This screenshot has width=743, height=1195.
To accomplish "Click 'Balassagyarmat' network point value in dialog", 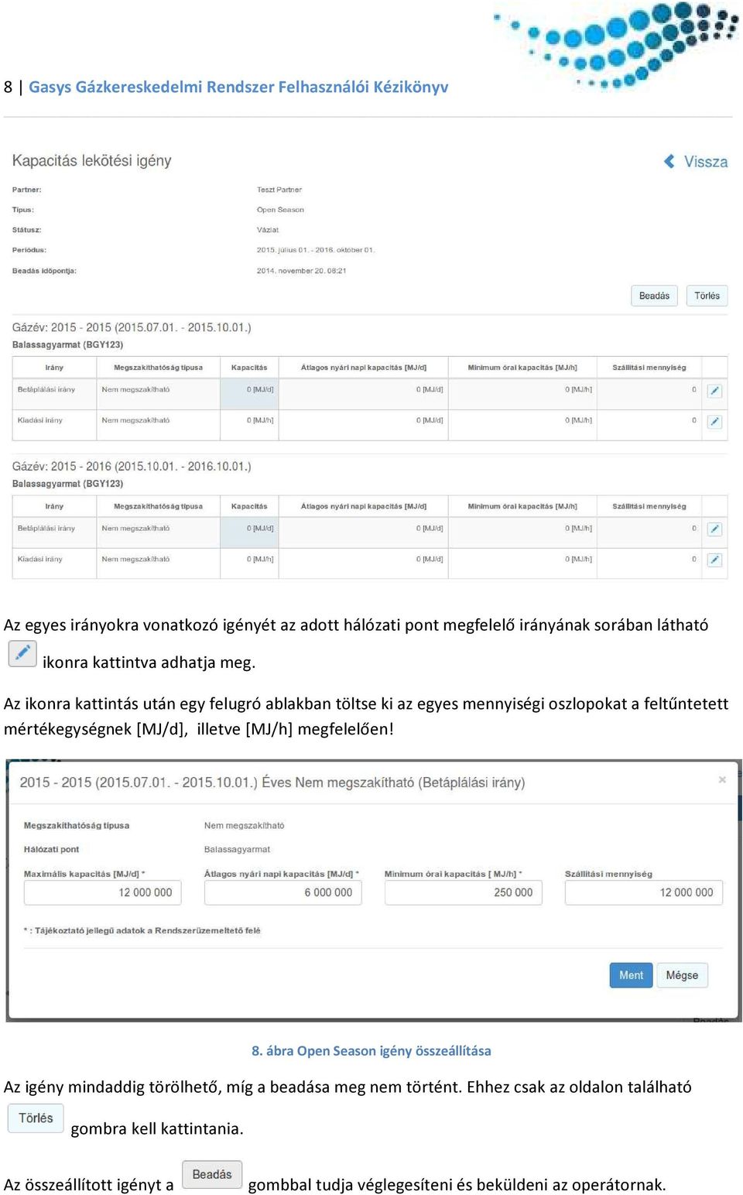I will pyautogui.click(x=237, y=849).
